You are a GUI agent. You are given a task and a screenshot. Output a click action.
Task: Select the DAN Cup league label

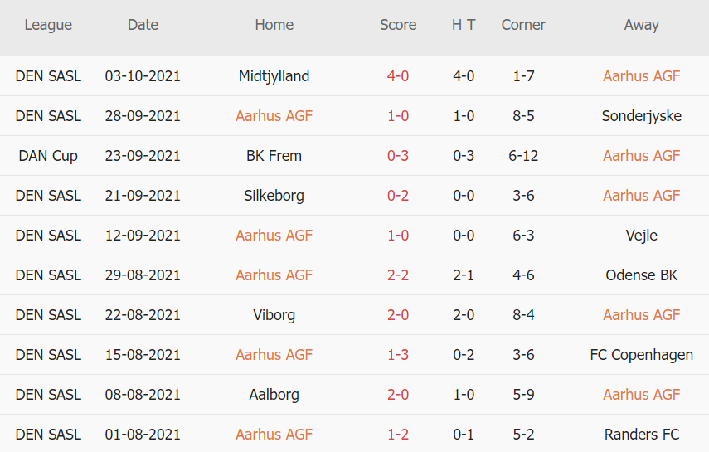point(48,156)
